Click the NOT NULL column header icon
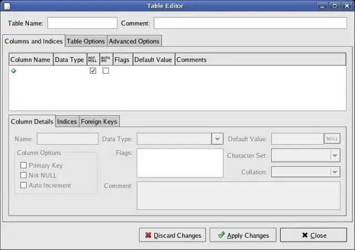The width and height of the screenshot is (355, 250). click(93, 59)
